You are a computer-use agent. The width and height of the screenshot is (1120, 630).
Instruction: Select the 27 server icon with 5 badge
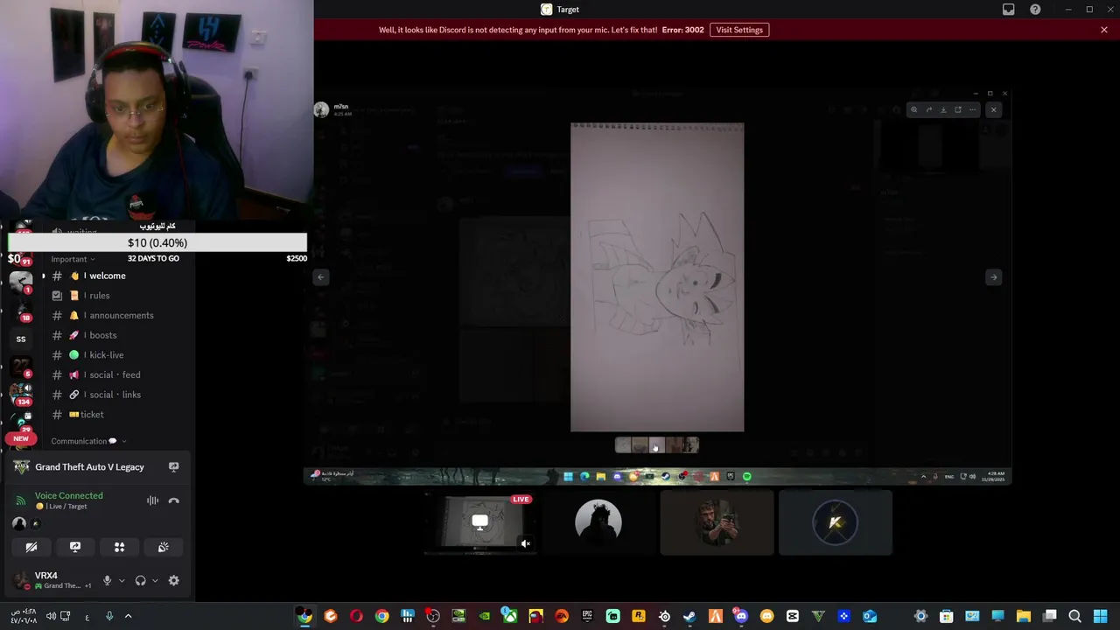[x=21, y=367]
